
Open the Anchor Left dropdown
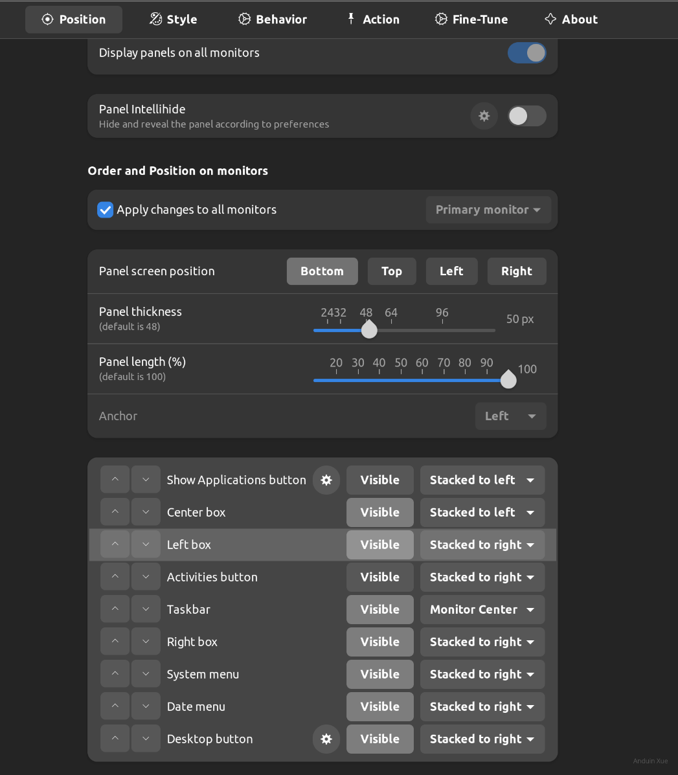(510, 416)
